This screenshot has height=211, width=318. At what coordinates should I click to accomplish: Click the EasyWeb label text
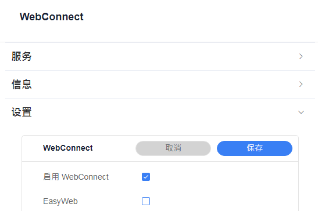60,201
